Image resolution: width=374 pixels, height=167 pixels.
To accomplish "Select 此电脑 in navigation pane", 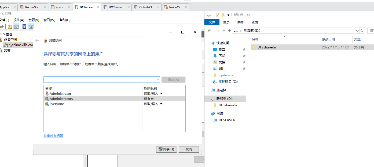I will tap(221, 90).
